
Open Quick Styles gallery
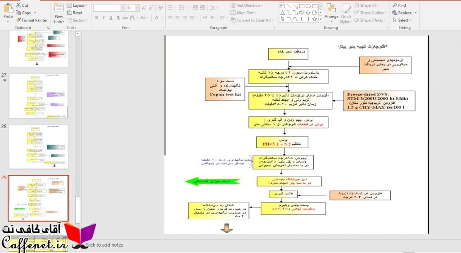click(x=346, y=13)
